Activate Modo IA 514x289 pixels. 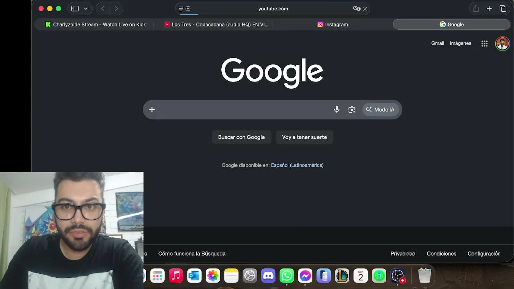[x=380, y=110]
